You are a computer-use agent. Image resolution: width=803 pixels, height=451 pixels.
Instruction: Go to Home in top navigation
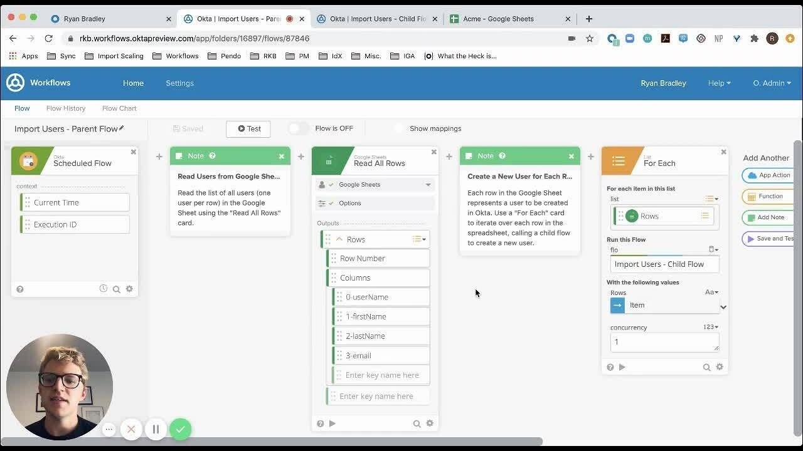(133, 83)
